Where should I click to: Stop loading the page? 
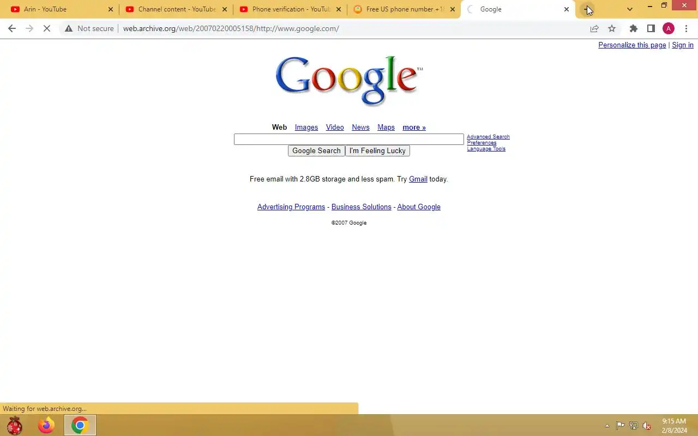click(47, 28)
